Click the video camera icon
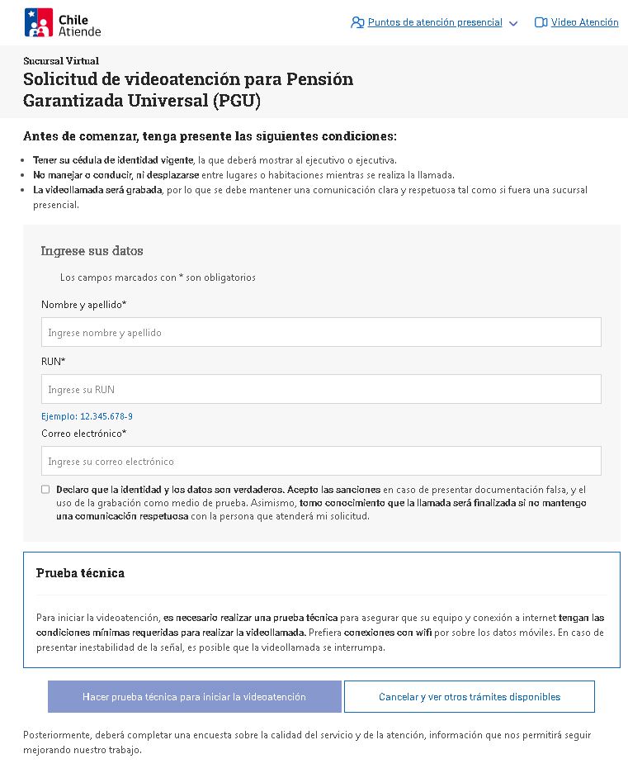The width and height of the screenshot is (628, 773). [x=541, y=22]
